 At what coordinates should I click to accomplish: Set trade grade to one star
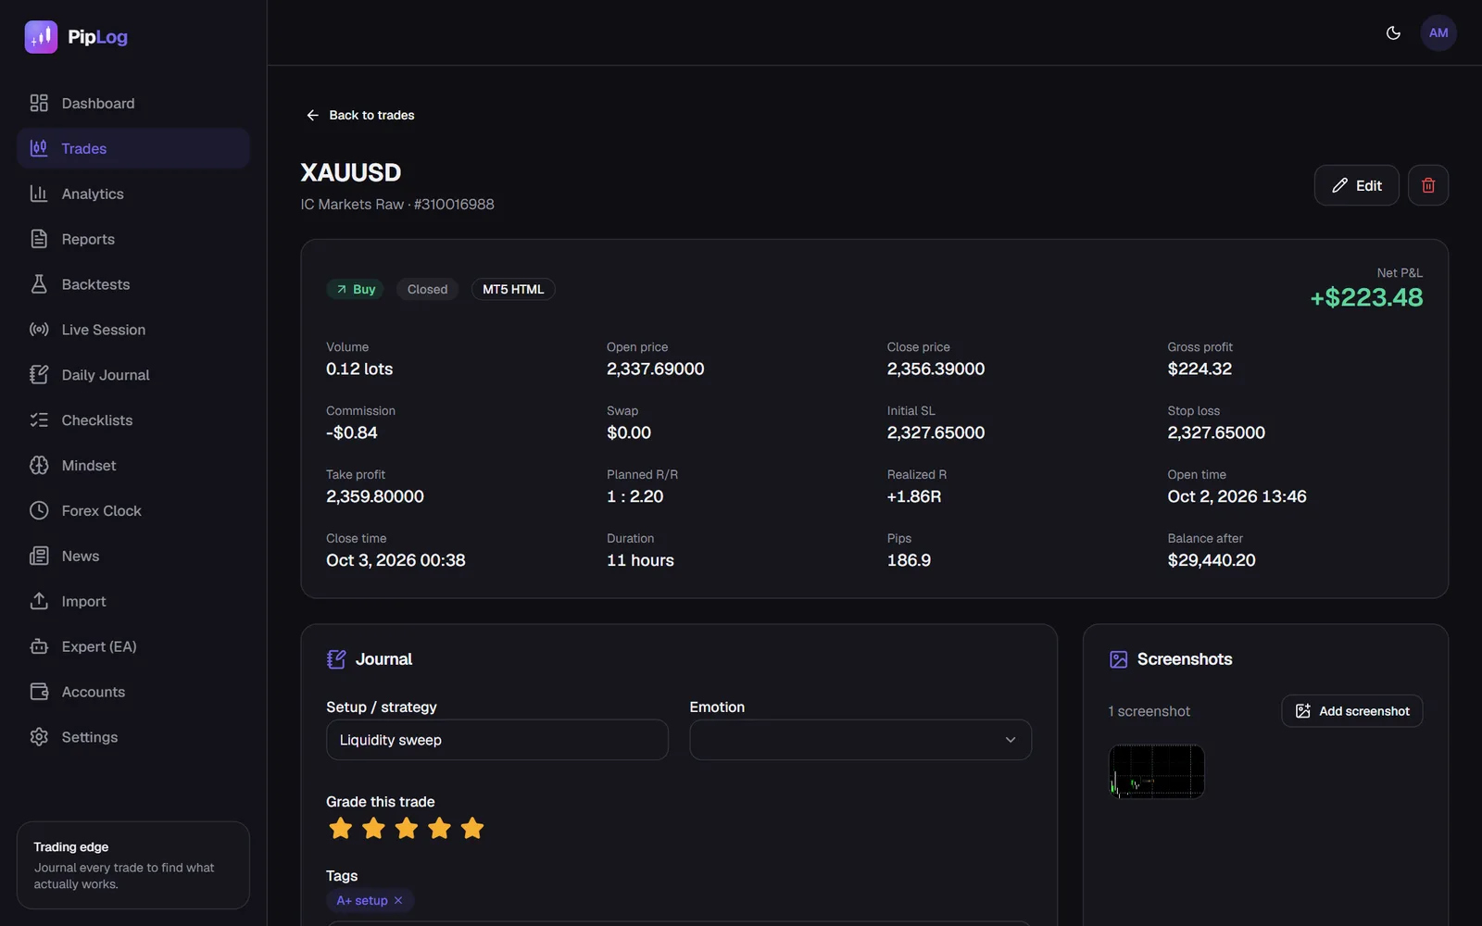click(341, 828)
